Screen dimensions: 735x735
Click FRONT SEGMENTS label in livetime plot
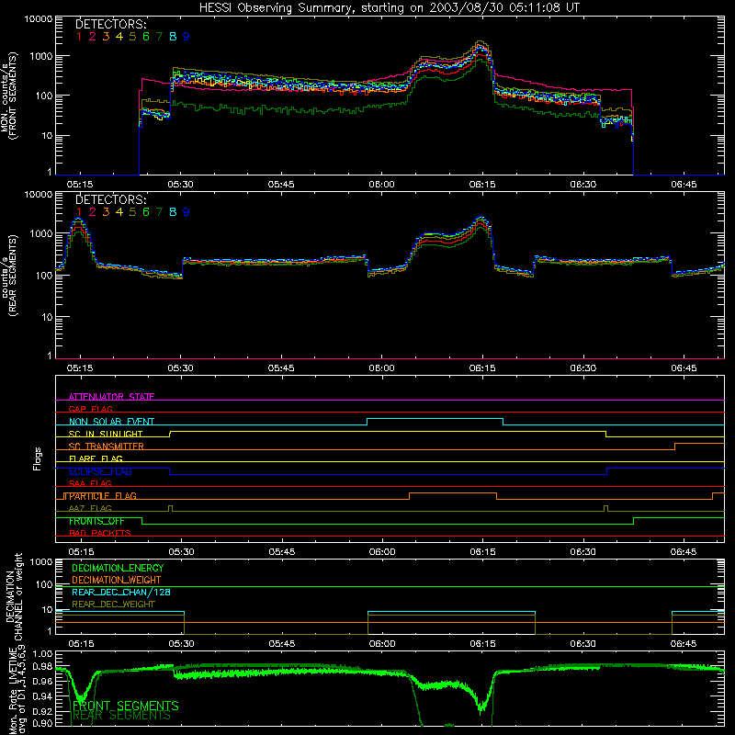[x=126, y=706]
